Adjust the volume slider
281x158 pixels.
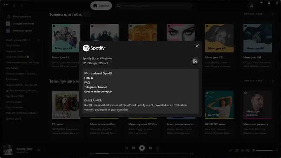point(264,150)
